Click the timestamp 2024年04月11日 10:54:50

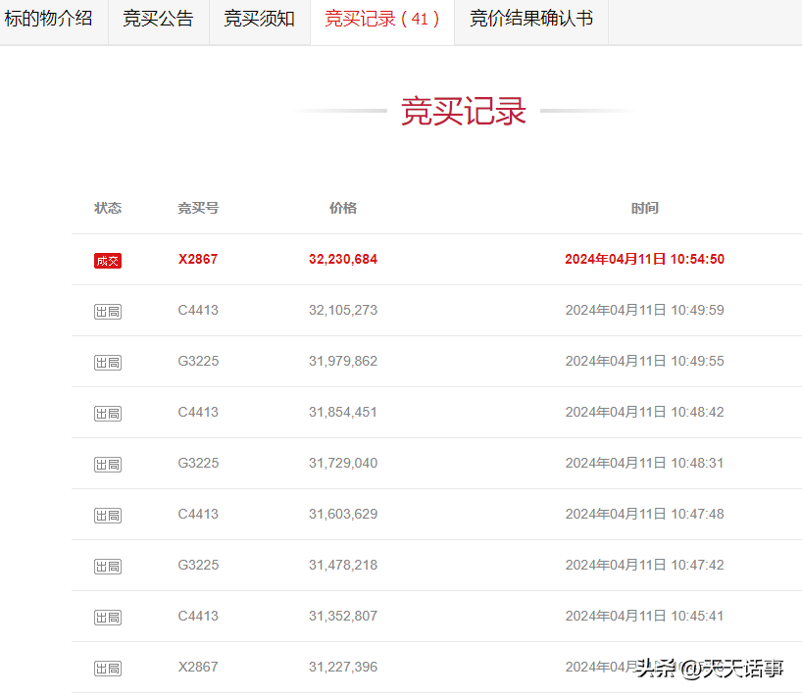(x=644, y=260)
